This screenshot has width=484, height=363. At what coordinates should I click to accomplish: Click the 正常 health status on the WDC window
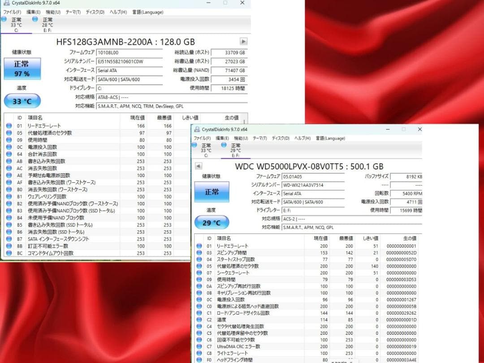[x=211, y=191]
